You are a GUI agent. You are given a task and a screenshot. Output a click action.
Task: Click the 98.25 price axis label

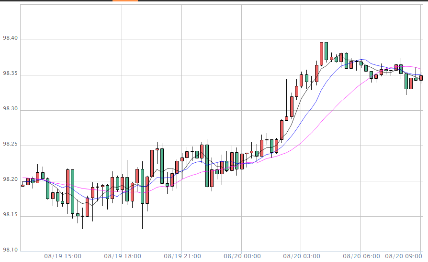coord(11,144)
